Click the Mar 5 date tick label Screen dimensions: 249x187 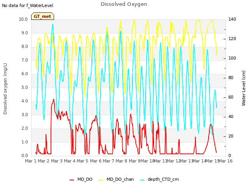tap(82, 161)
